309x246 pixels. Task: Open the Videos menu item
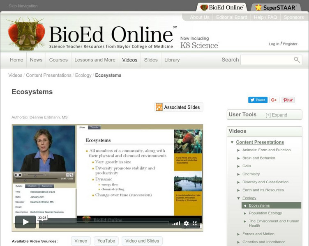pyautogui.click(x=130, y=60)
